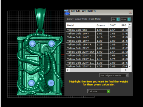The height and width of the screenshot is (107, 143).
Task: Click the SPG column header
Action: 124,25
